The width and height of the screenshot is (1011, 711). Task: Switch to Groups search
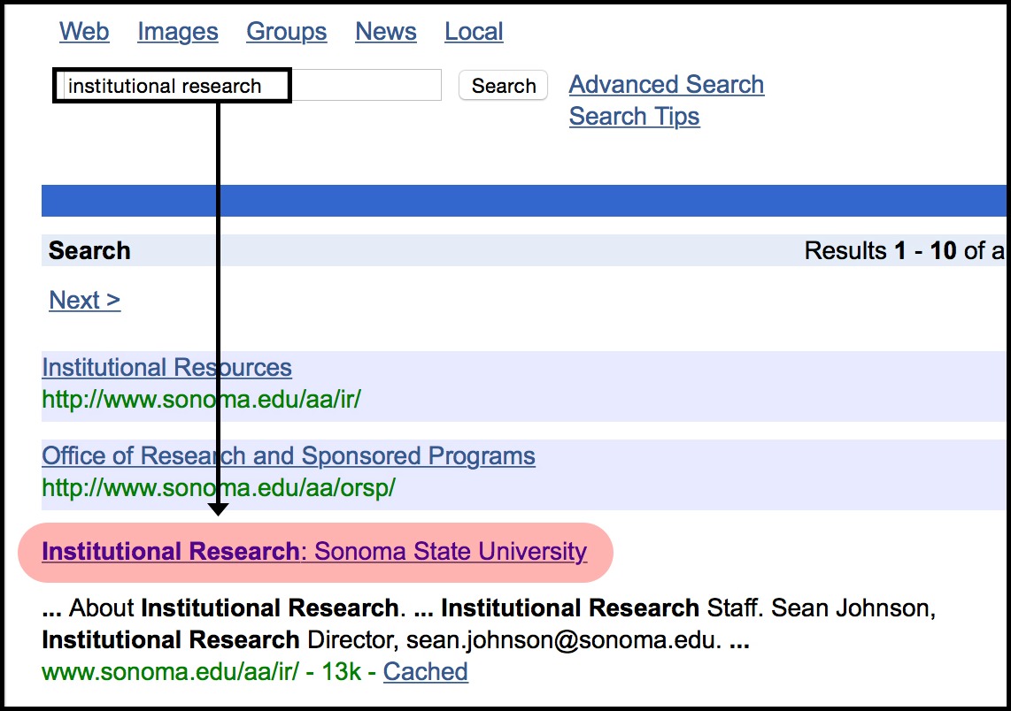click(x=286, y=32)
